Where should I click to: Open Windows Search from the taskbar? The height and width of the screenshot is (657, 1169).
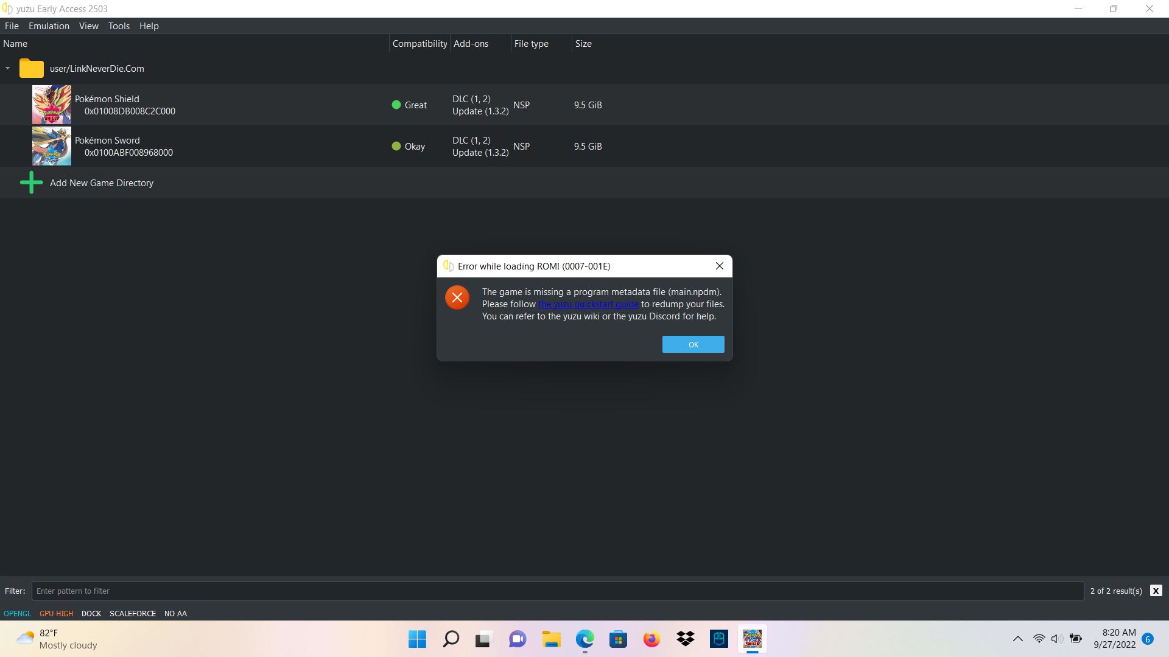(x=451, y=639)
